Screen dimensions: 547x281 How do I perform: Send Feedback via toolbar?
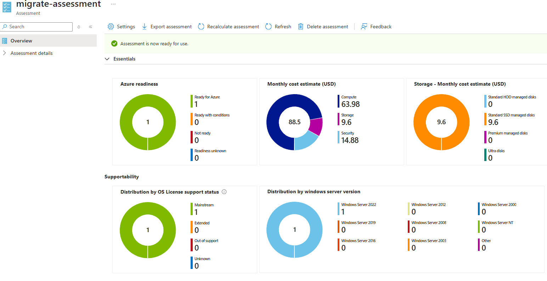376,27
